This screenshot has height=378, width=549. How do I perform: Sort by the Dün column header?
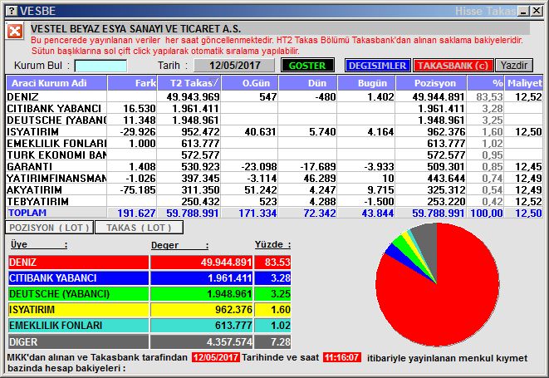(308, 83)
